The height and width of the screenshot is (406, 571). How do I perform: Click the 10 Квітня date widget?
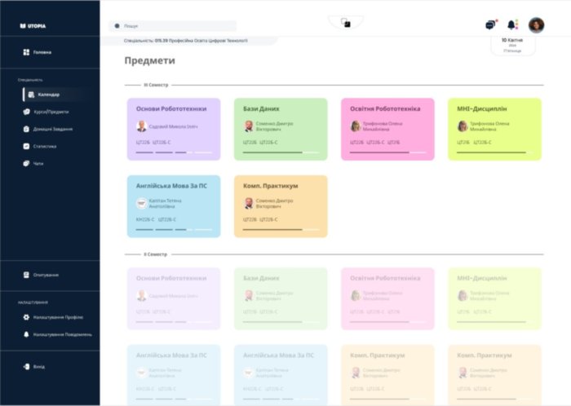[512, 44]
